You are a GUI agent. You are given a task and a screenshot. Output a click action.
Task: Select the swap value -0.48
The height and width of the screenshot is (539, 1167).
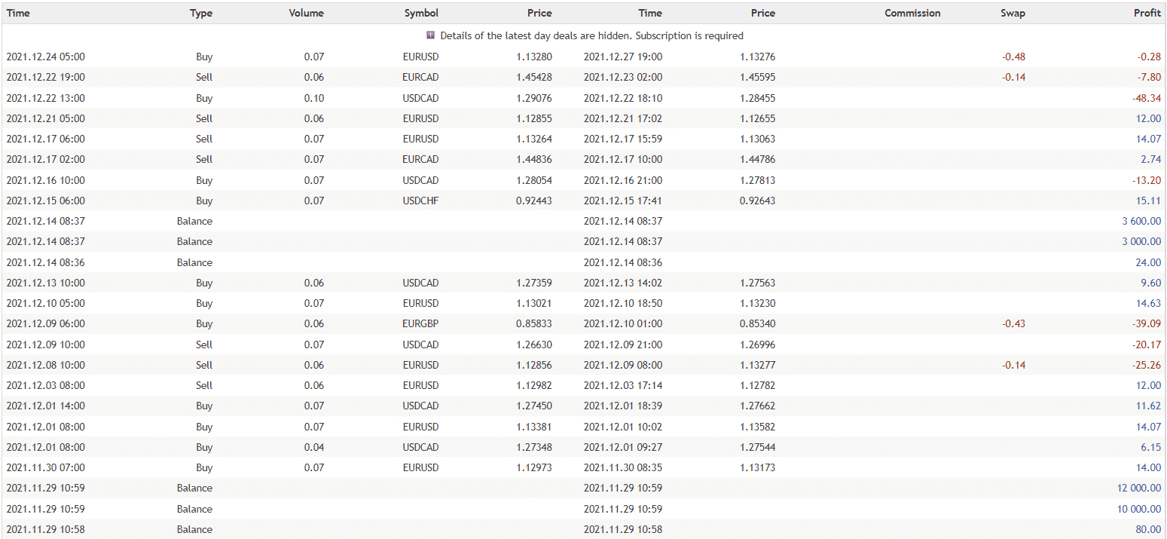(1013, 57)
